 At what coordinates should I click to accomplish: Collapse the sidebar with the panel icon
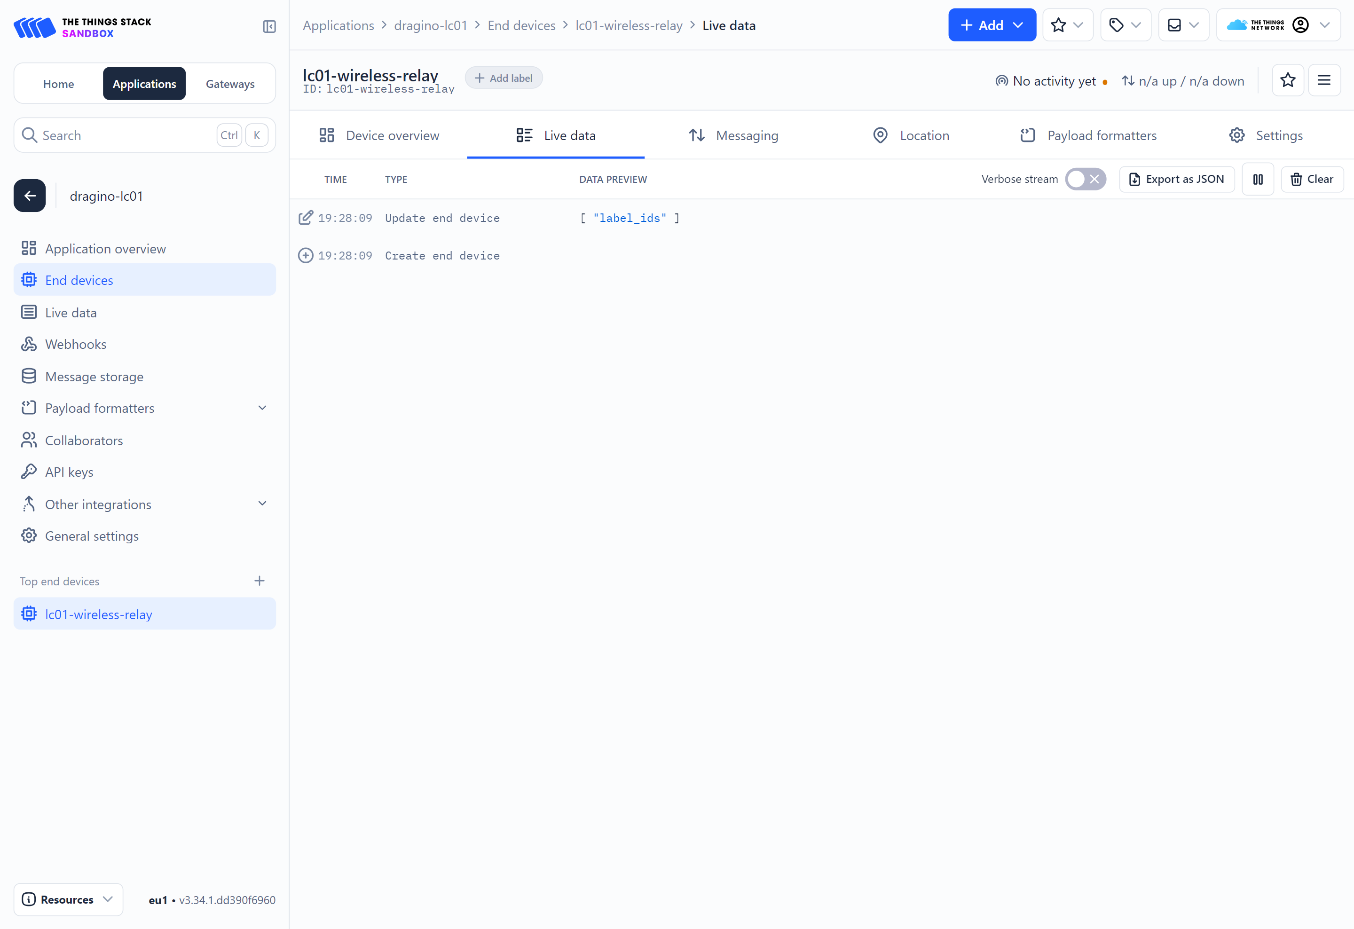(x=269, y=26)
